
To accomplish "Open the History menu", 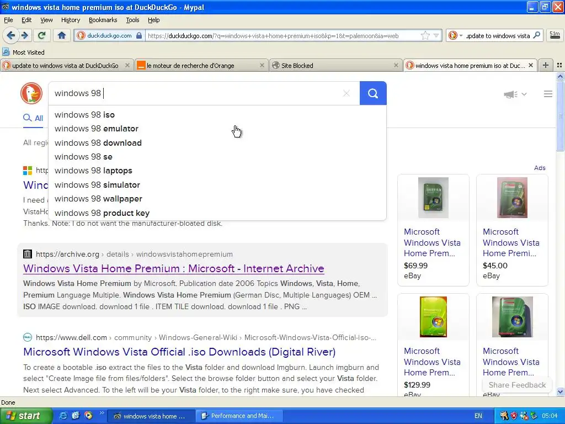I will [x=70, y=20].
